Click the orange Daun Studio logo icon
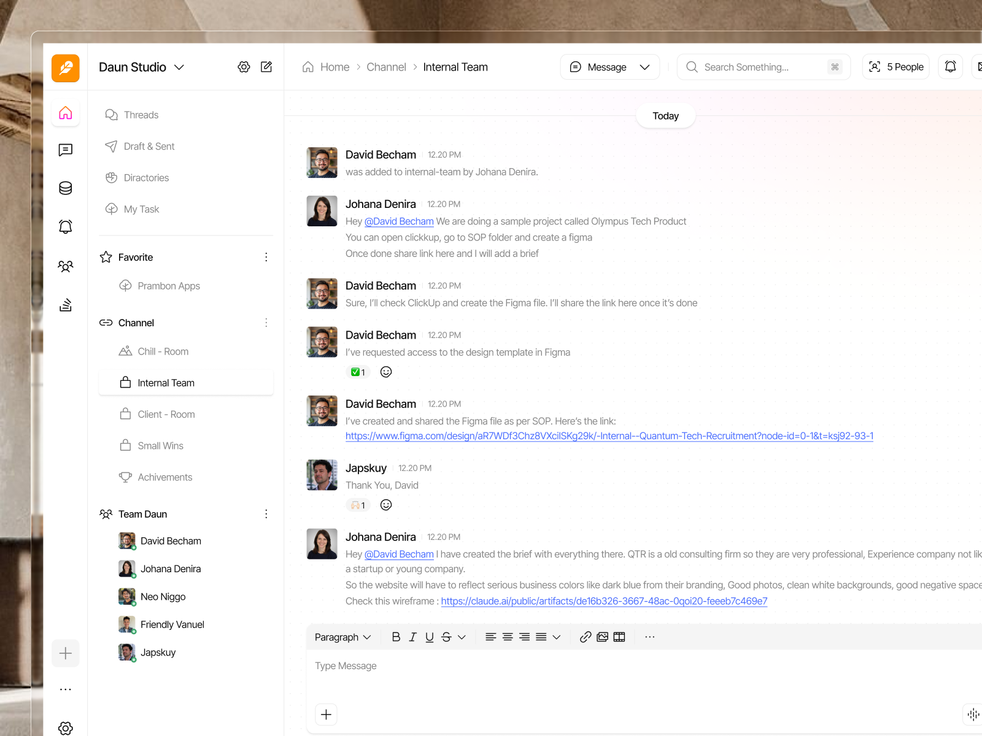The height and width of the screenshot is (736, 982). click(x=66, y=68)
